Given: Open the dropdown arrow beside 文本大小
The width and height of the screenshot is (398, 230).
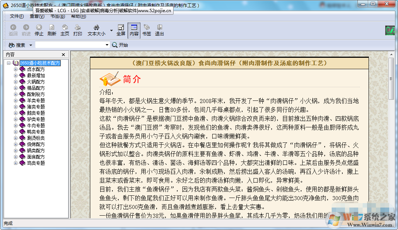Looking at the screenshot, I should click(111, 31).
